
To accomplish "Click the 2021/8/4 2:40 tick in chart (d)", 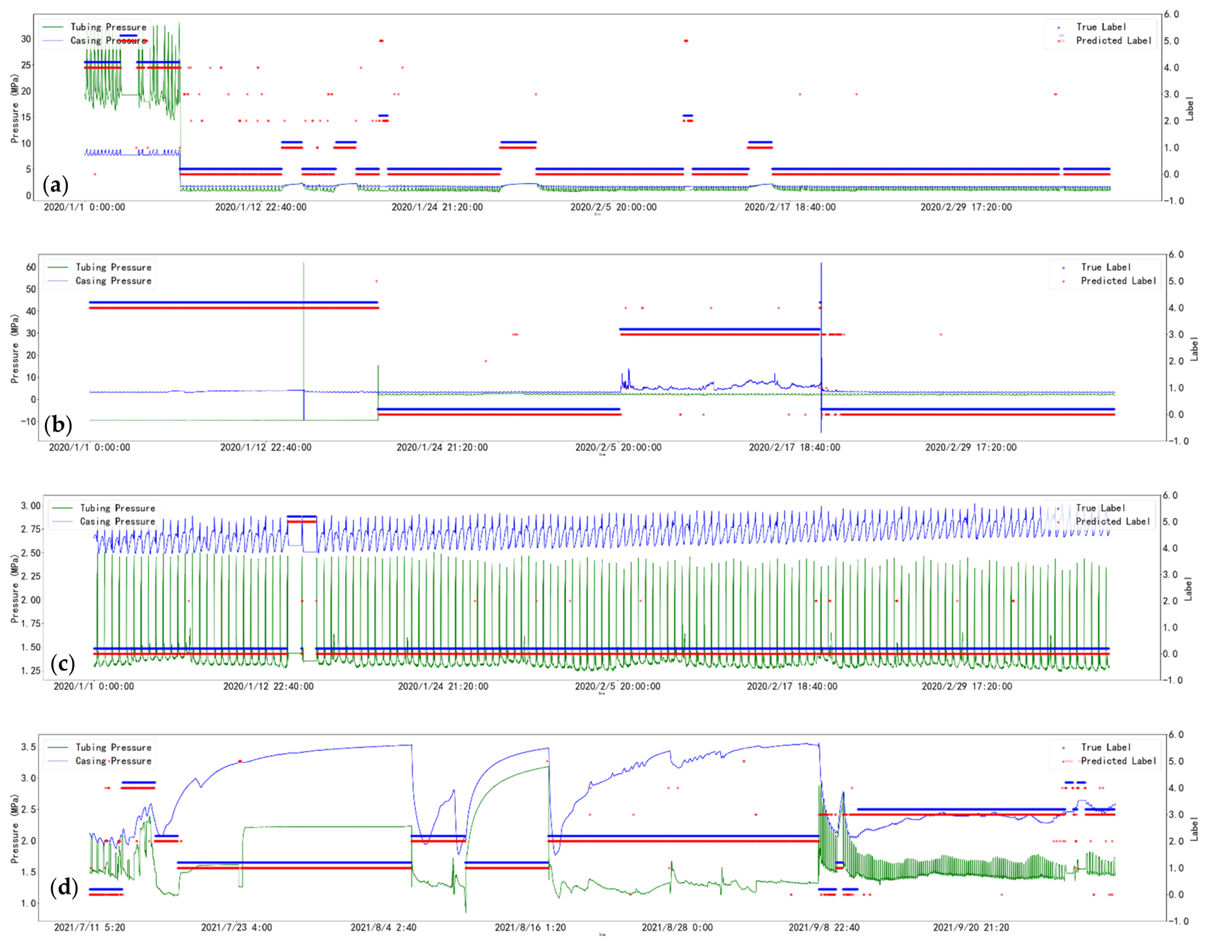I will pos(383,927).
